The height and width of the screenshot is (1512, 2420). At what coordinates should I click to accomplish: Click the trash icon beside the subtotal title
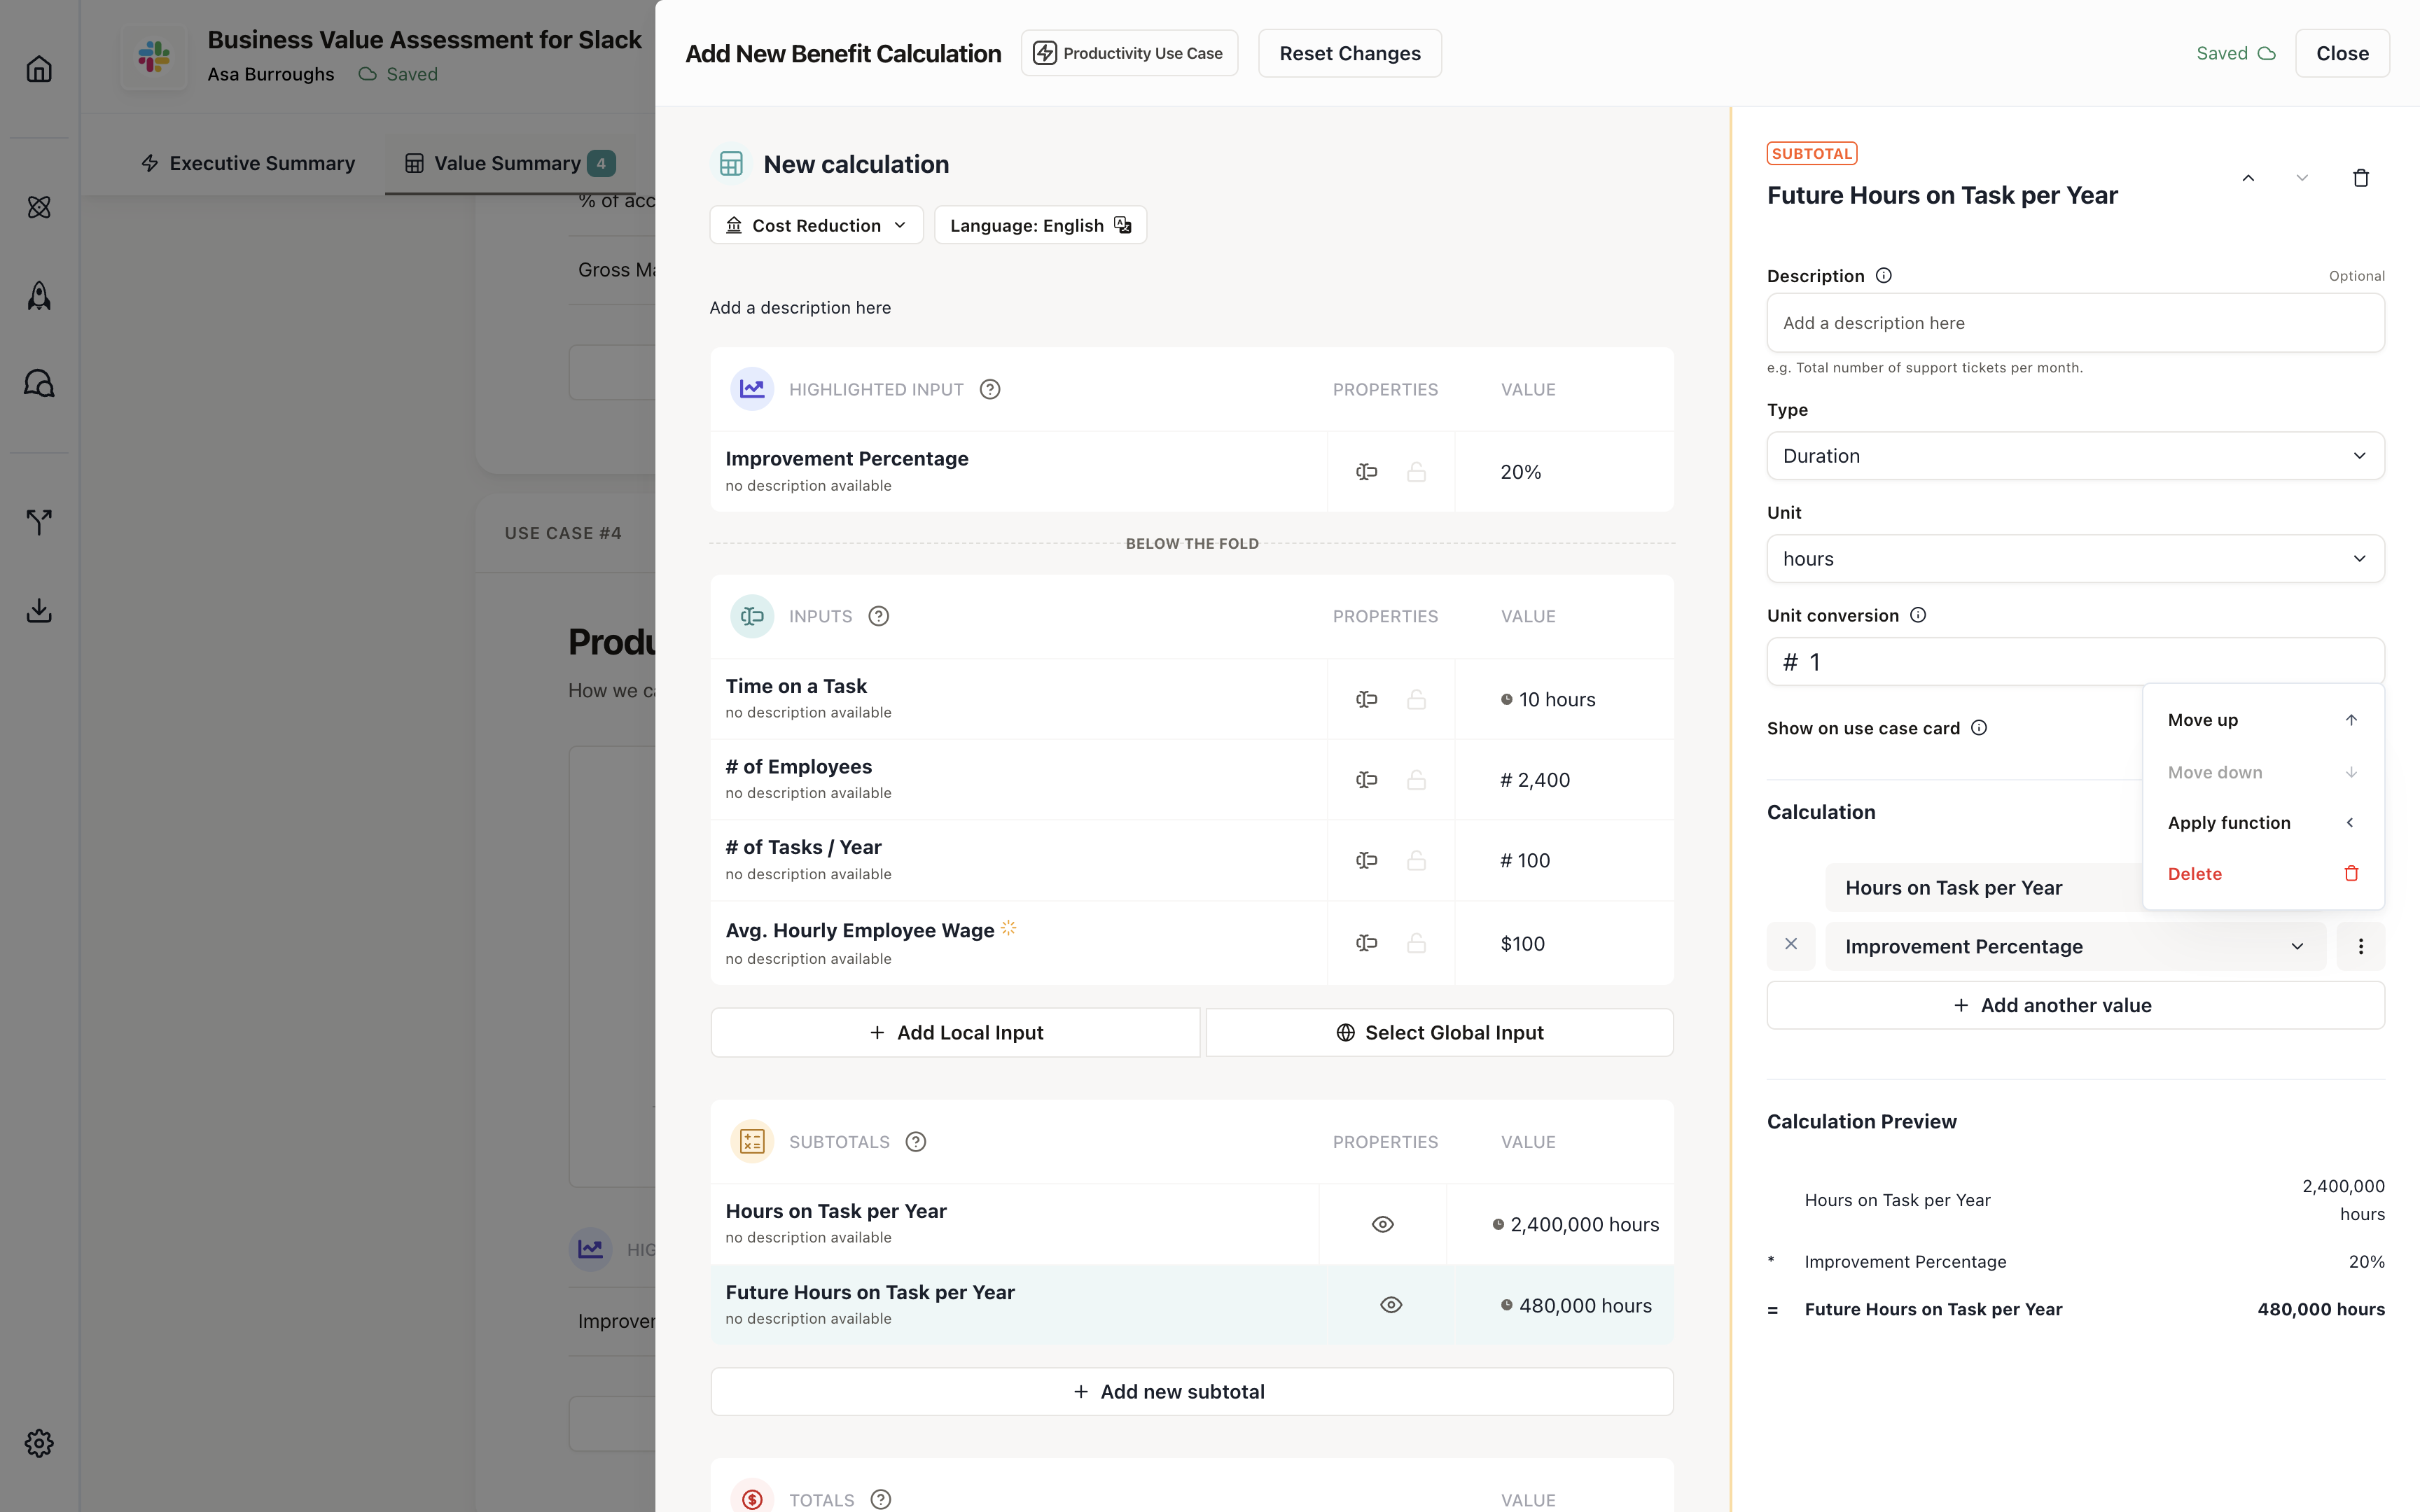coord(2360,178)
